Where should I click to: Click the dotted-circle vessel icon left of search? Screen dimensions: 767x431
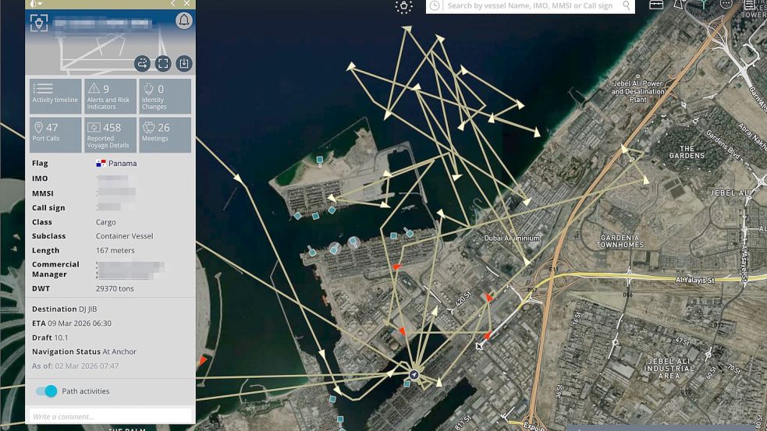point(403,6)
